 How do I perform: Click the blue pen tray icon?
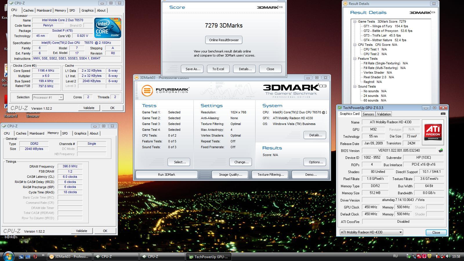coord(414,256)
